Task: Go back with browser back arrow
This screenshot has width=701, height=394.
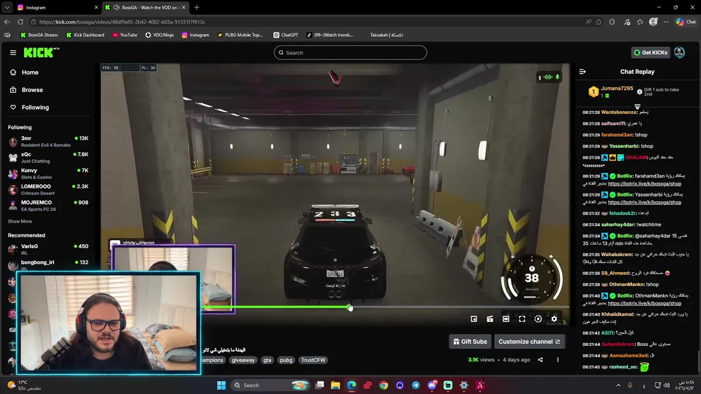Action: click(7, 22)
